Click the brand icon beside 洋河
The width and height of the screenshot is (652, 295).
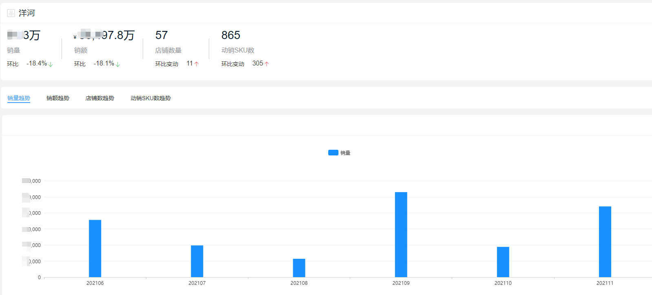tap(11, 13)
